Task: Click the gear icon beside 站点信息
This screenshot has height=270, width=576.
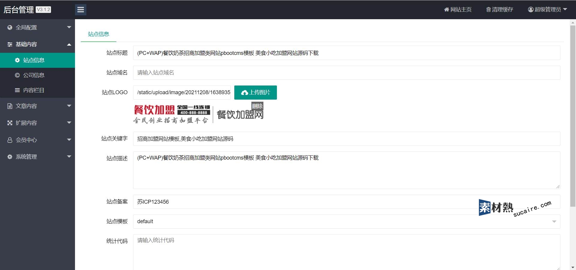Action: 17,60
